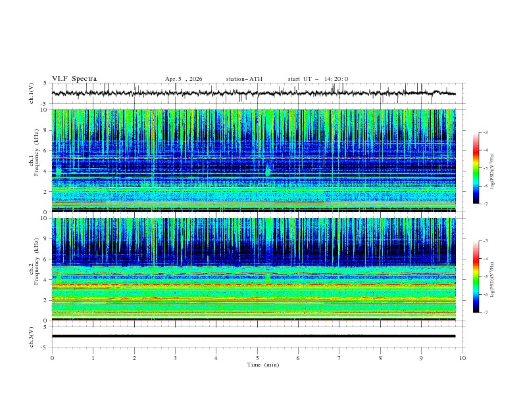This screenshot has width=521, height=402.
Task: Click the "Time (min)" axis label
Action: click(263, 365)
